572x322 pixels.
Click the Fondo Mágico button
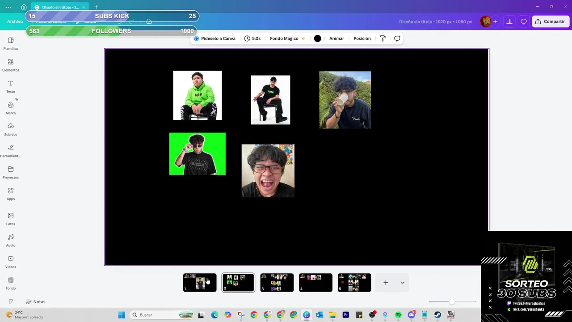pyautogui.click(x=287, y=38)
